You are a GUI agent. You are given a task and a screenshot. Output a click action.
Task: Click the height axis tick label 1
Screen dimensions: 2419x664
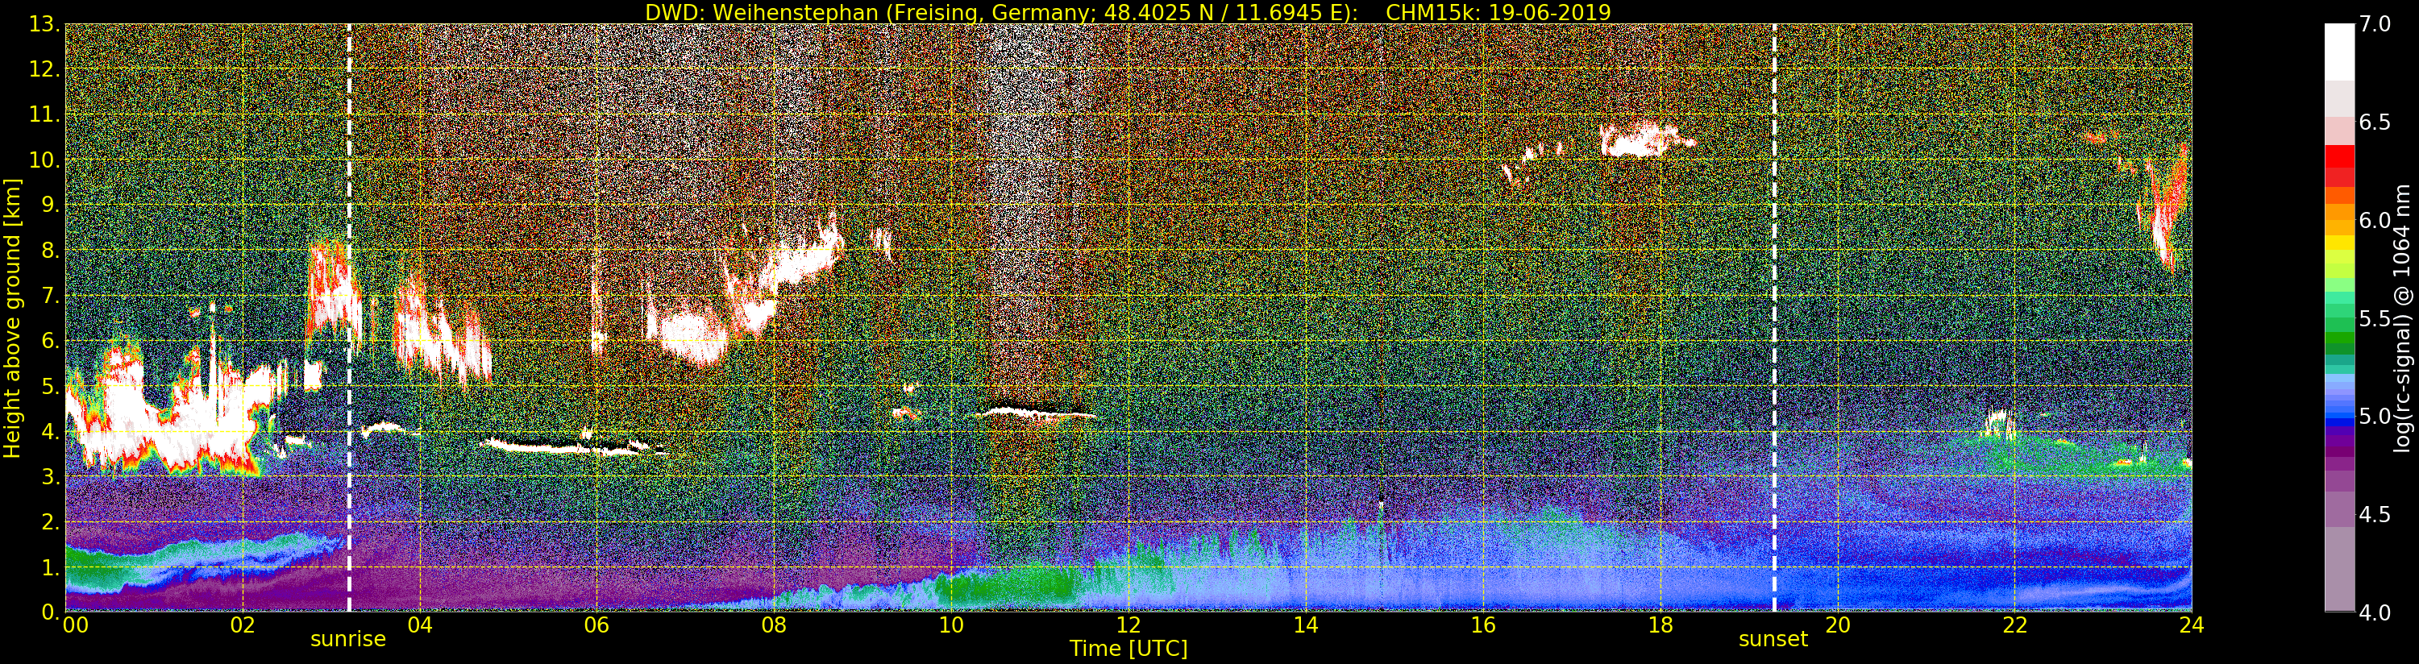tap(50, 566)
